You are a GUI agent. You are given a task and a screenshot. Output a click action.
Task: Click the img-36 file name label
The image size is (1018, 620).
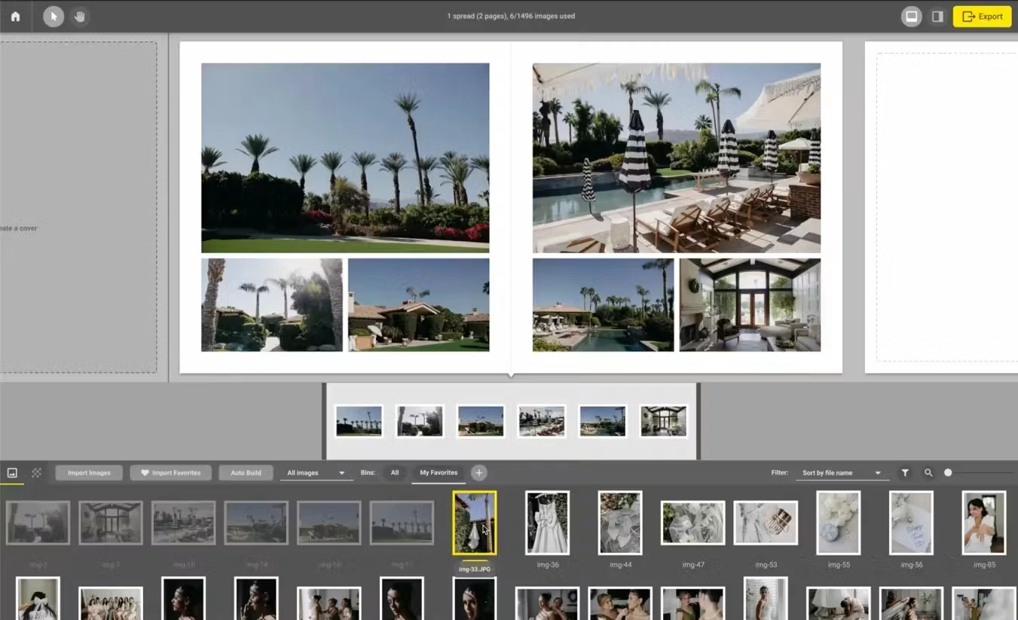548,565
